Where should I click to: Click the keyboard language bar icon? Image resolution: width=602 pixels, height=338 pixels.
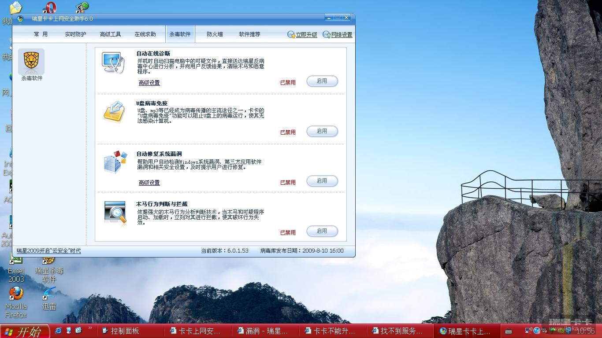point(508,331)
